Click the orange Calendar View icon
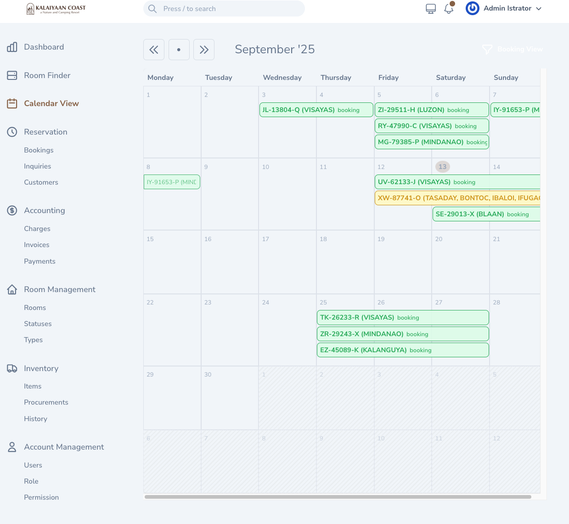 click(x=12, y=103)
